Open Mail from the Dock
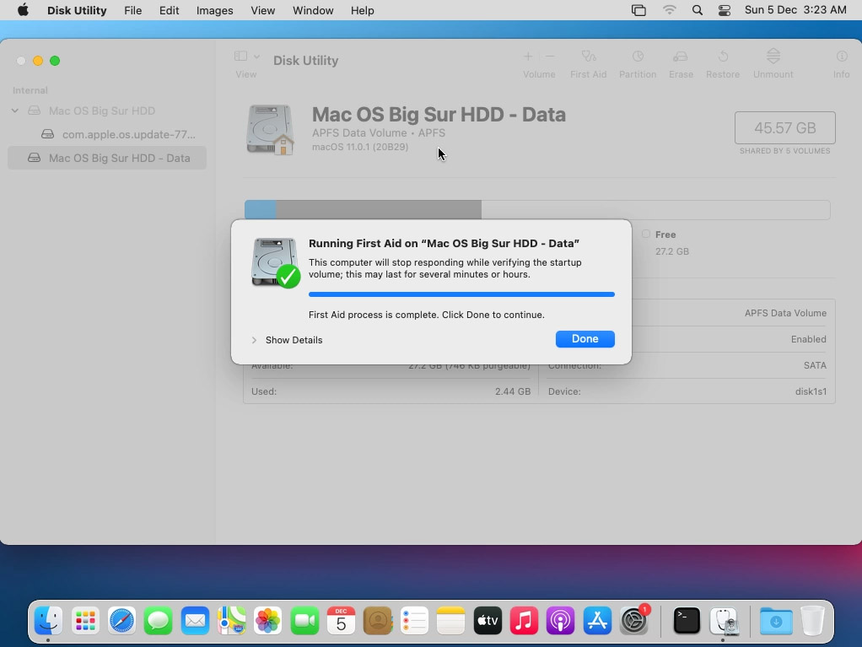862x647 pixels. 195,621
